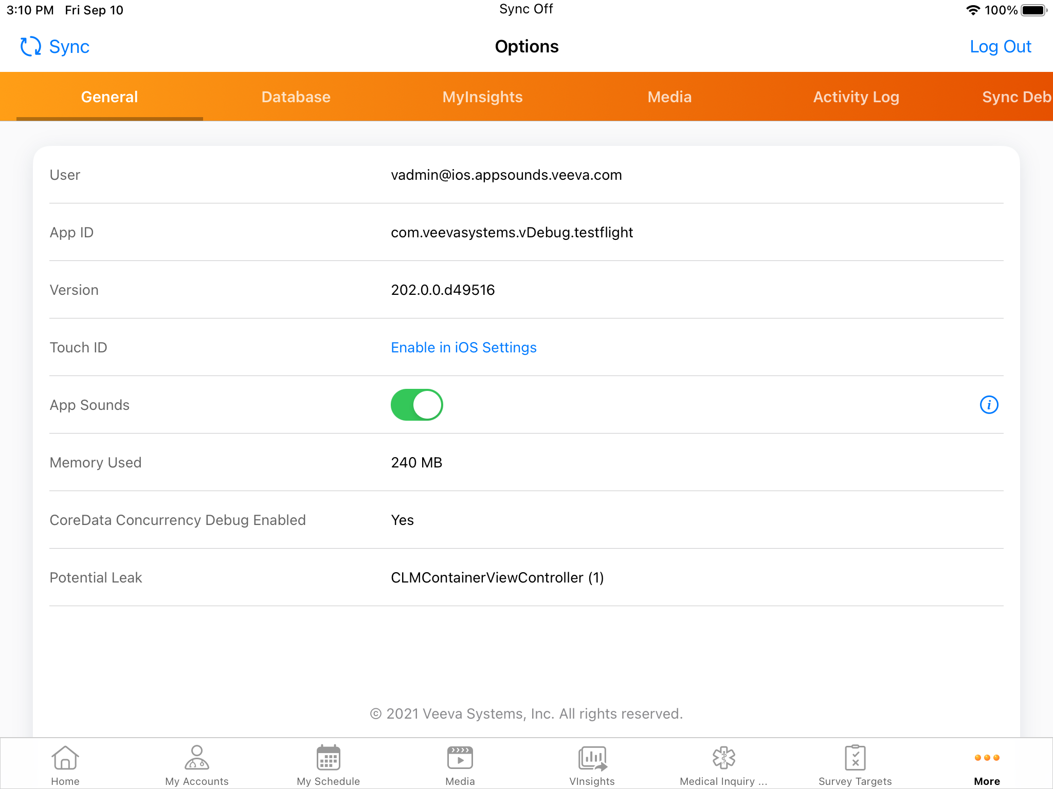Select the Sync Debug tab

1015,97
